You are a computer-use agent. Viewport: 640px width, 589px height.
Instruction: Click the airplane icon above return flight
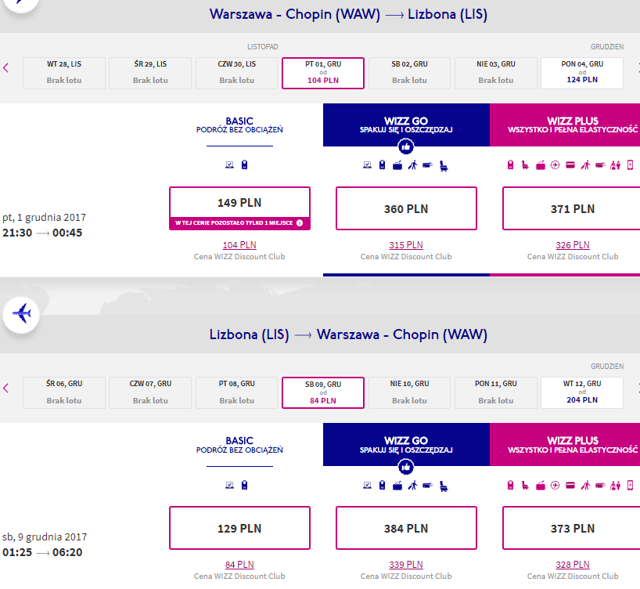pyautogui.click(x=21, y=314)
